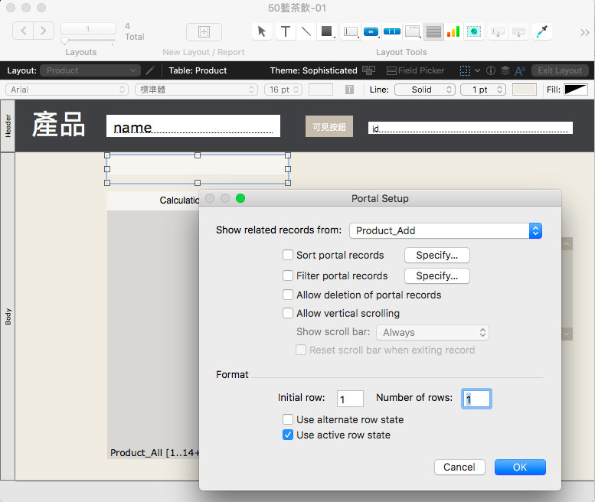Click the layout number field
Screen dimensions: 595x502
88,29
